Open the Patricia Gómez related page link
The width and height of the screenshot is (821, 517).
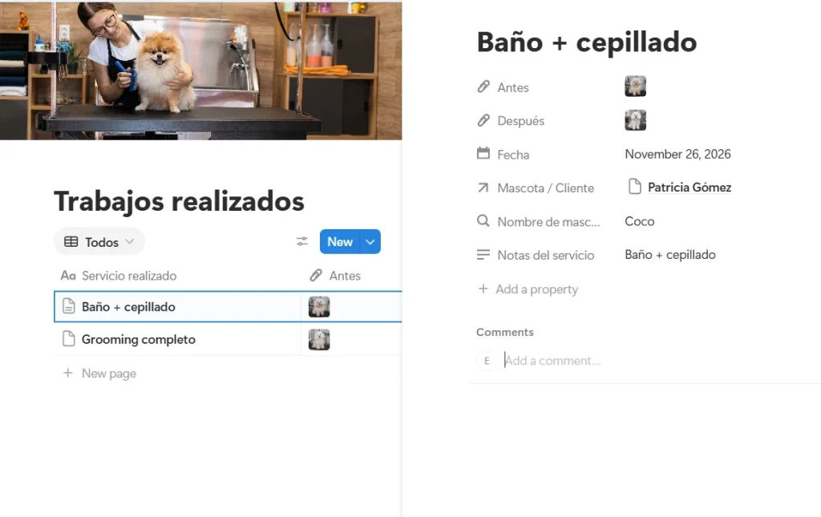pos(689,187)
